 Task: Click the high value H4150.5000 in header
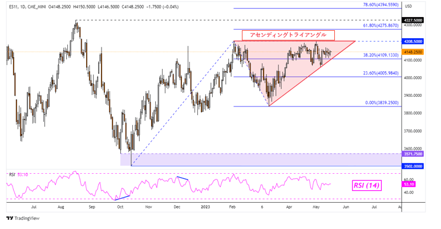coord(84,7)
